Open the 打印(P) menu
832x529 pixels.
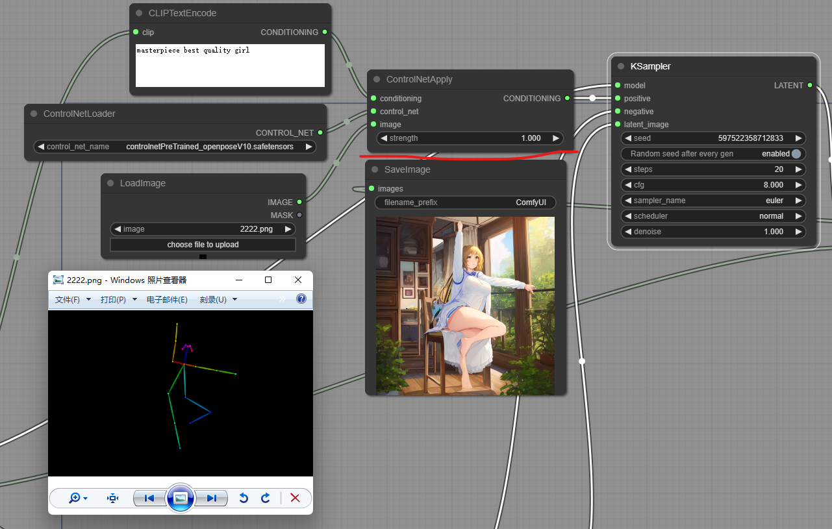pos(114,299)
